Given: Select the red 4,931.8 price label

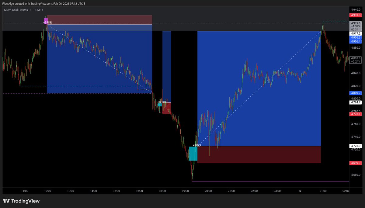Looking at the screenshot, I should click(x=355, y=15).
